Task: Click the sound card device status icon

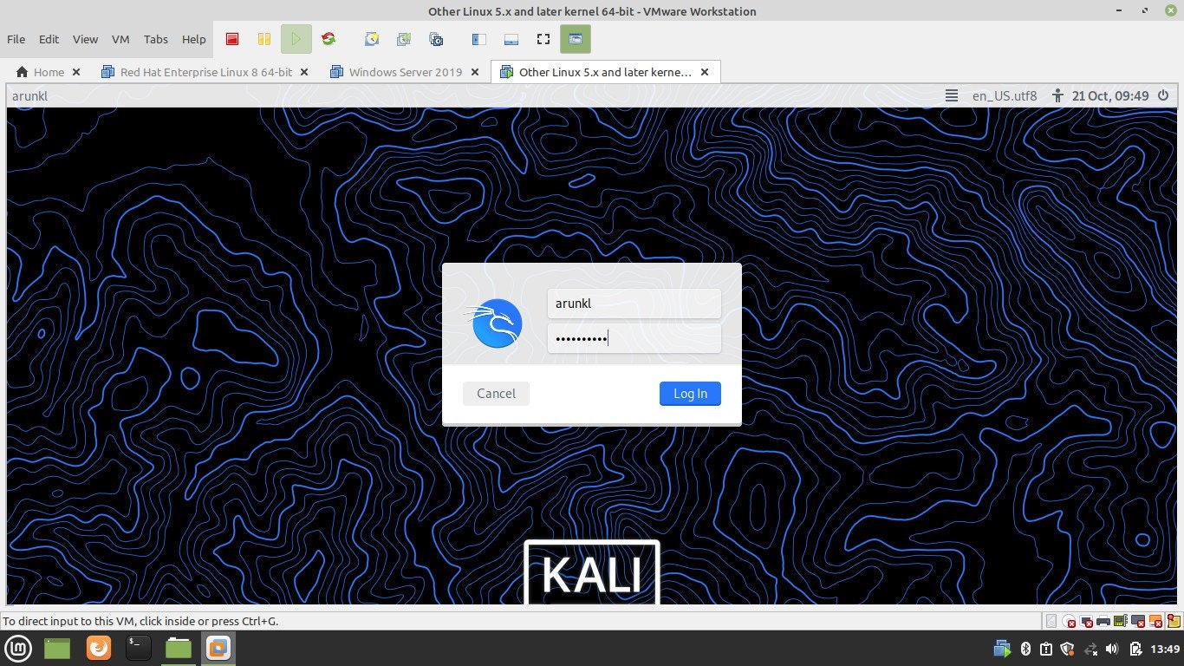Action: click(1121, 621)
